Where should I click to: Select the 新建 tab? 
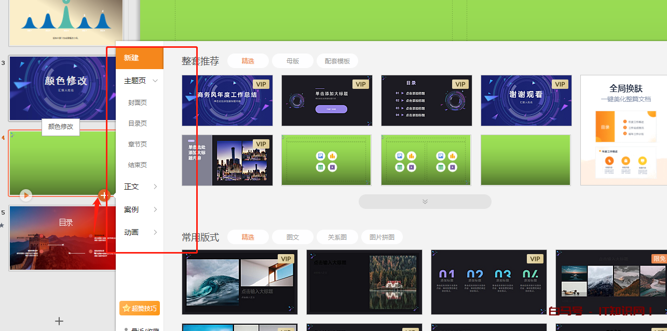pyautogui.click(x=139, y=58)
